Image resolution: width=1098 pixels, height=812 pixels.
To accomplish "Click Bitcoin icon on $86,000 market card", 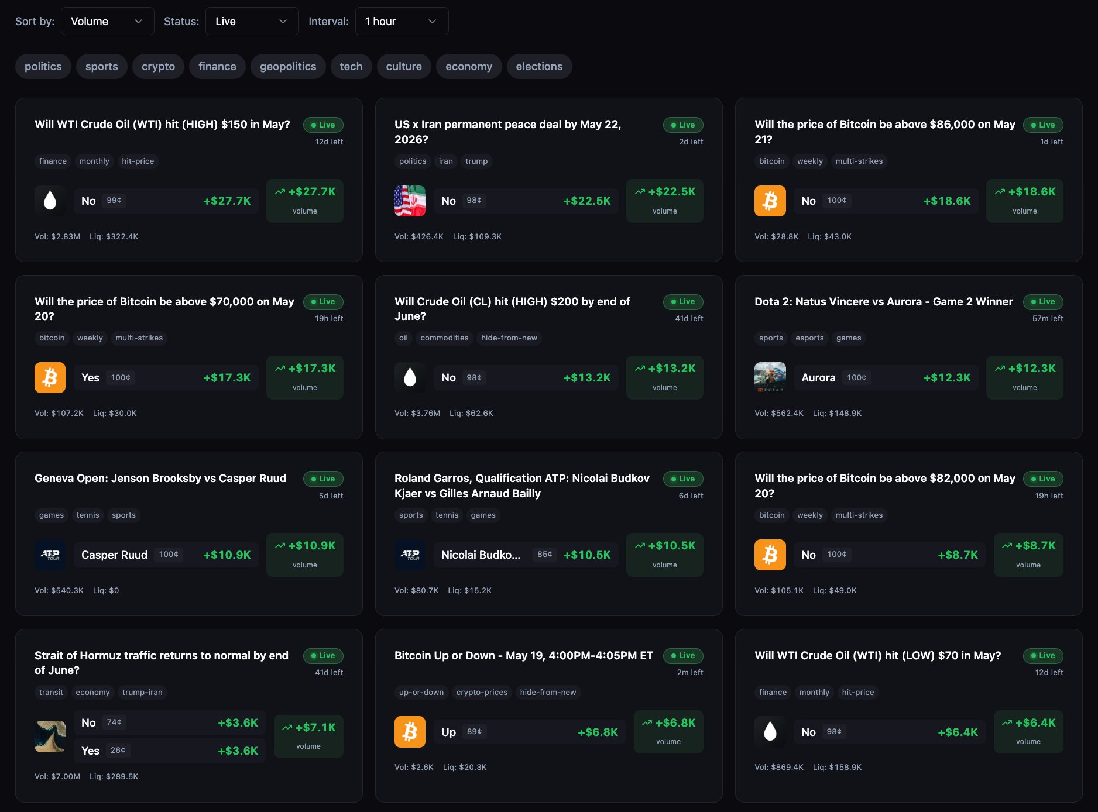I will 770,201.
